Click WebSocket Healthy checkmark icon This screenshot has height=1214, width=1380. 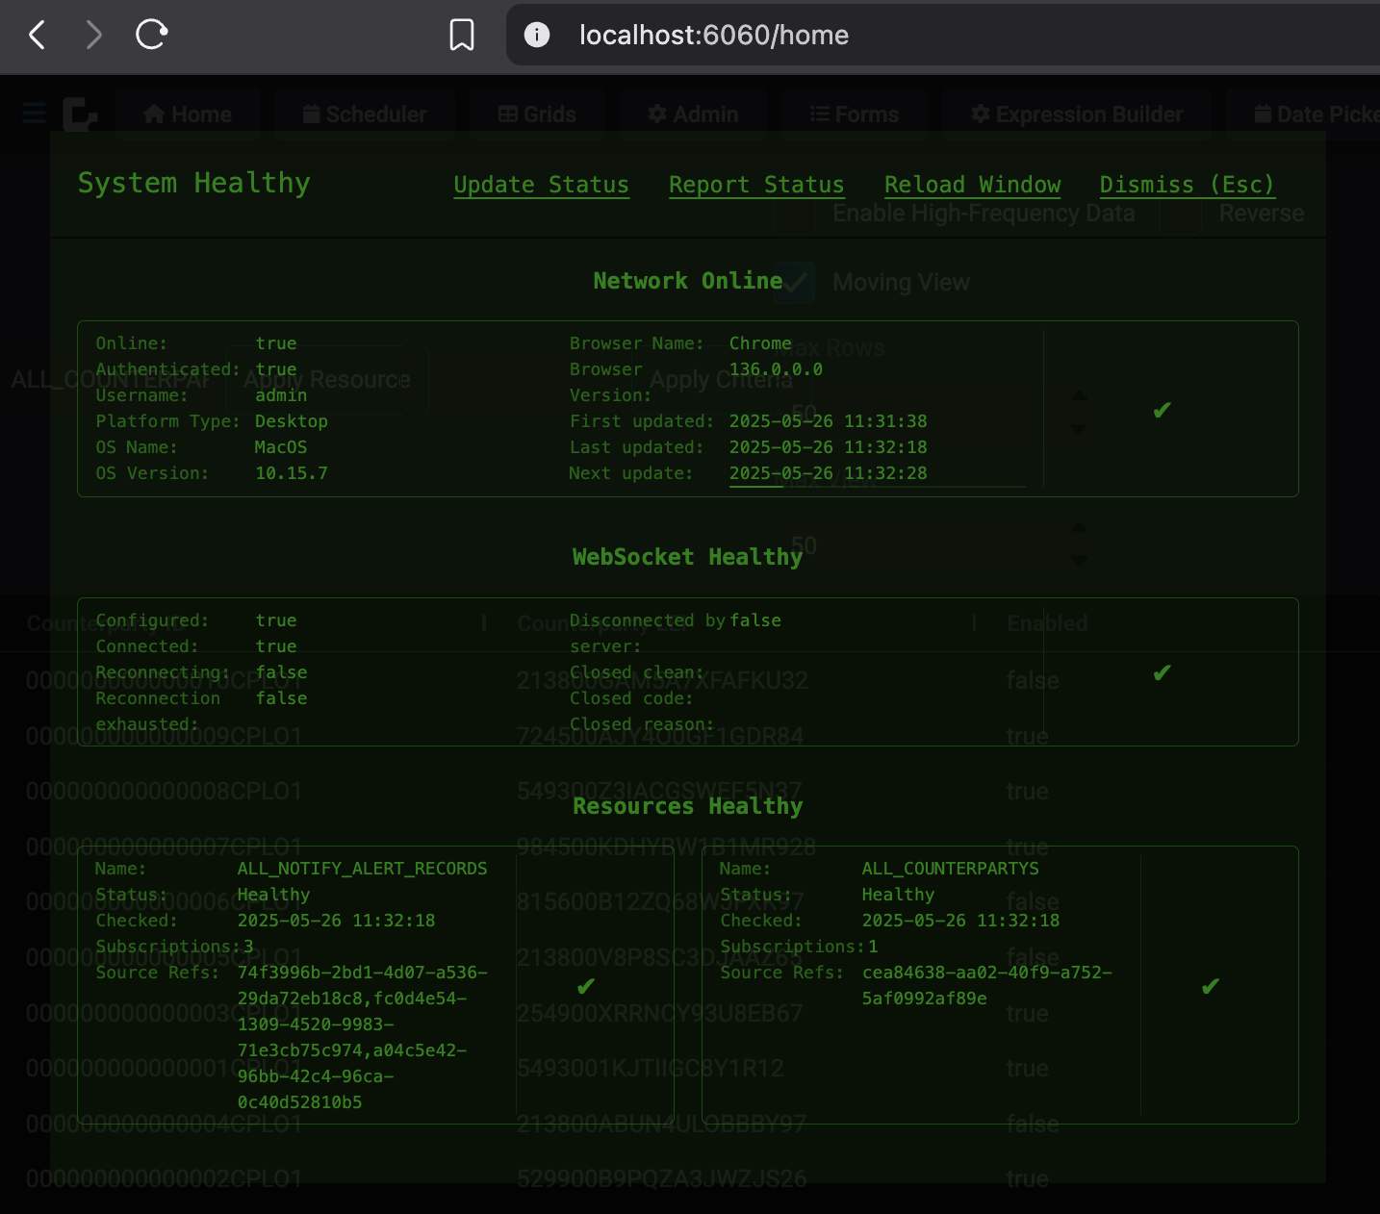pos(1162,672)
